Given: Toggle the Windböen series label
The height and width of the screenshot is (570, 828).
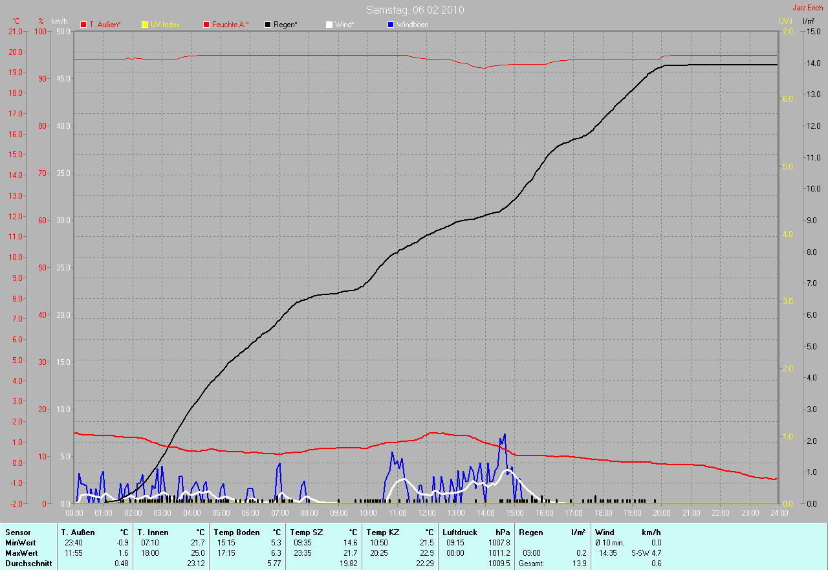Looking at the screenshot, I should [x=412, y=25].
